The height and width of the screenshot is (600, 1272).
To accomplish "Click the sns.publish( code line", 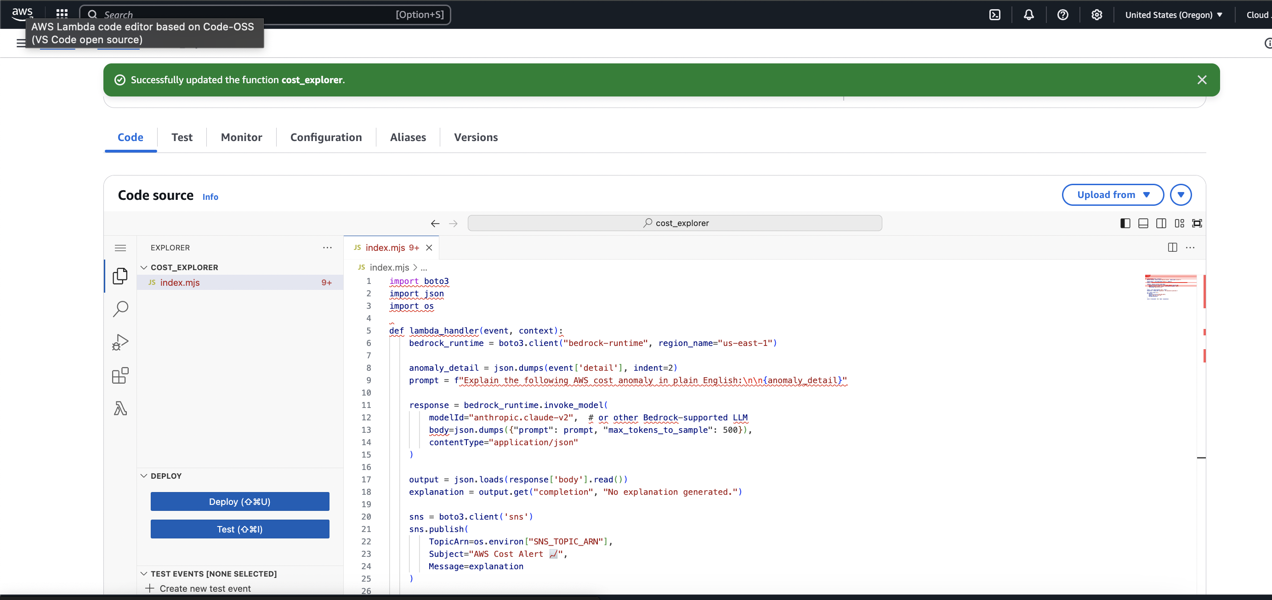I will [438, 529].
